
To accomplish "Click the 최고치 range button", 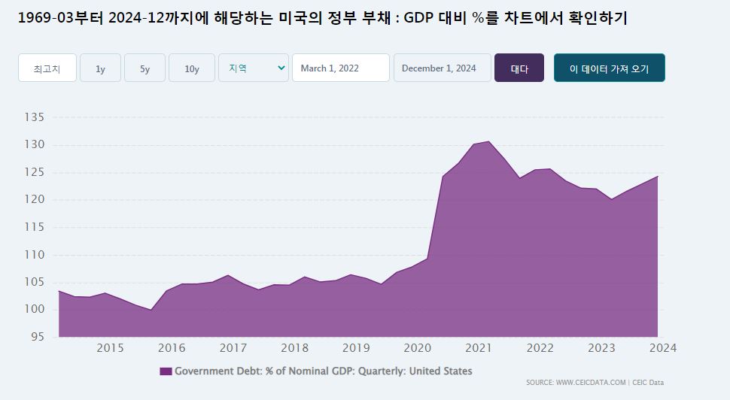I will pos(47,68).
